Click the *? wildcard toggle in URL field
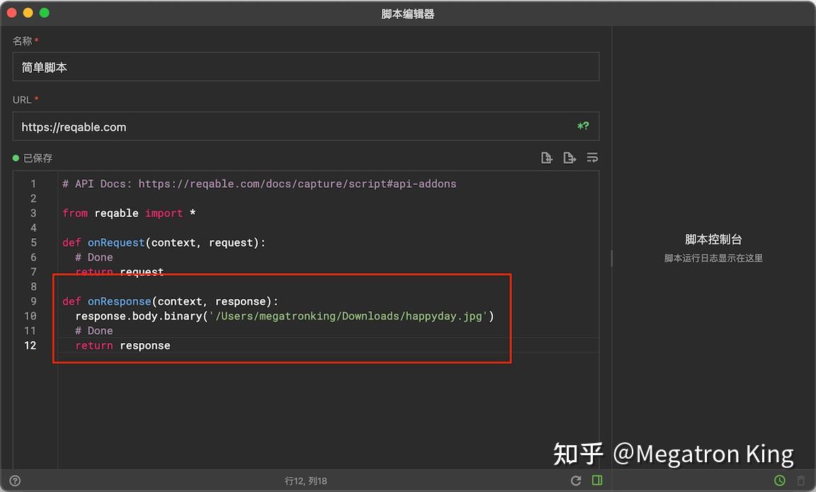The height and width of the screenshot is (492, 816). point(582,126)
